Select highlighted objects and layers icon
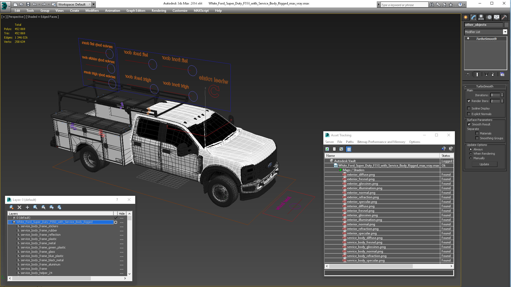The height and width of the screenshot is (287, 511). point(35,207)
